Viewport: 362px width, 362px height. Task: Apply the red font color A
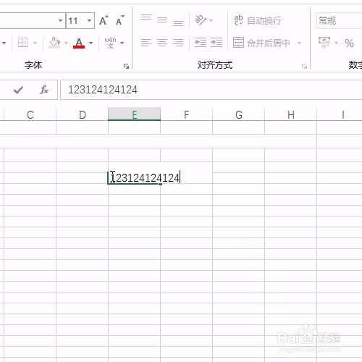click(x=79, y=43)
